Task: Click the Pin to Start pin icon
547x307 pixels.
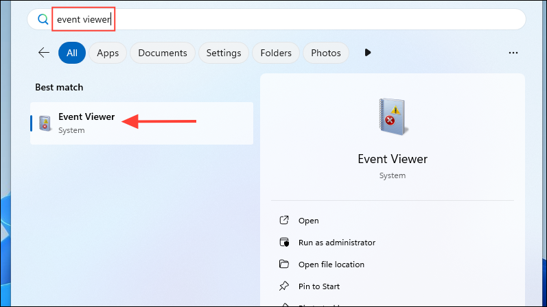Action: 284,286
